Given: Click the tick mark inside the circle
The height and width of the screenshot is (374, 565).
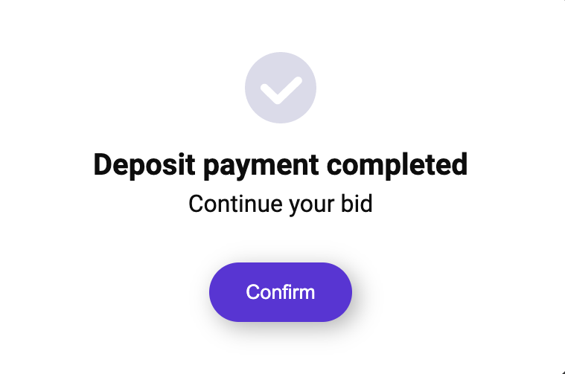Looking at the screenshot, I should point(281,90).
